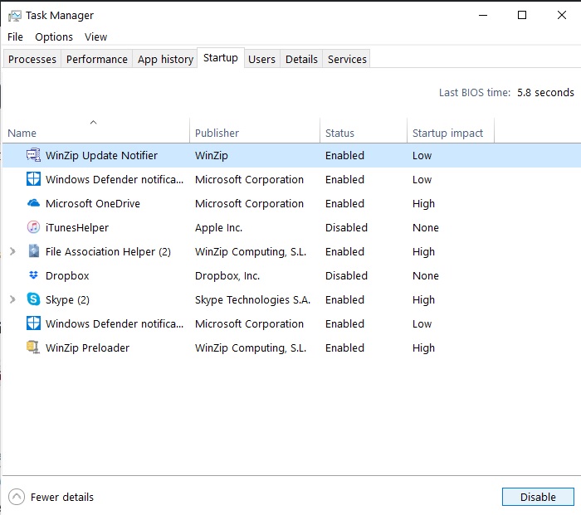
Task: Select the Dropbox entry name
Action: pos(67,276)
